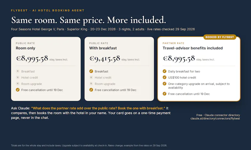The height and width of the screenshot is (150, 251).
Task: Click the highlighted Ask Claude example prompt text
Action: pos(98,108)
